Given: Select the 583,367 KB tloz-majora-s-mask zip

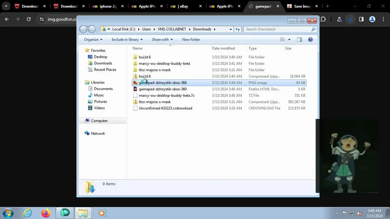Looking at the screenshot, I should coord(219,102).
